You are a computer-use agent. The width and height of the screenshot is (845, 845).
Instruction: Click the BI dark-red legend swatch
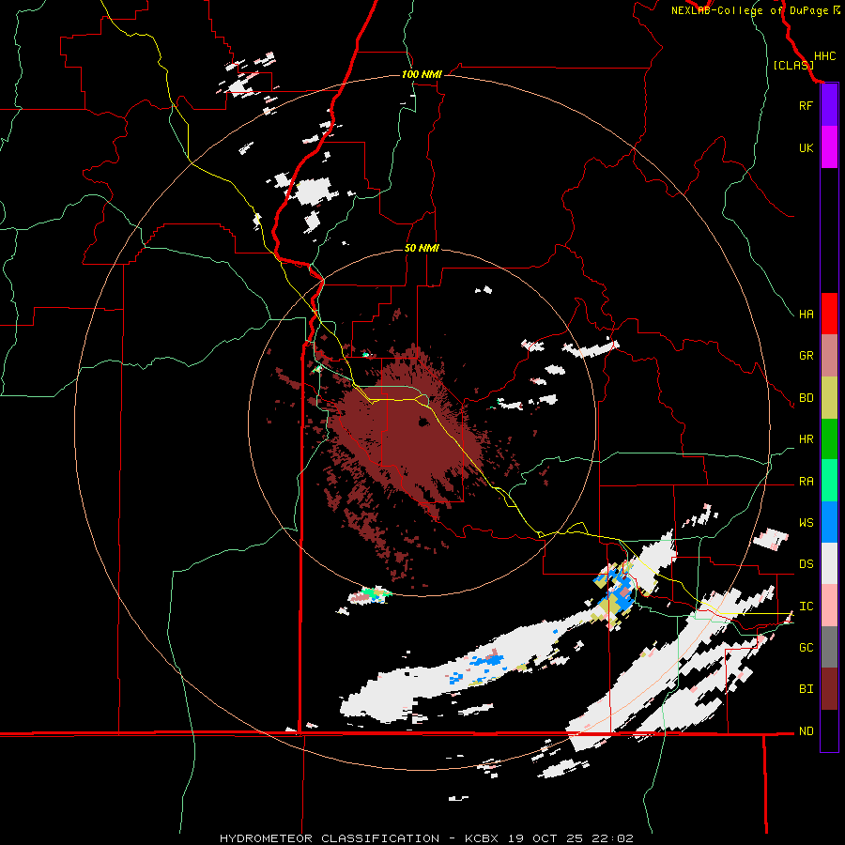click(x=829, y=689)
